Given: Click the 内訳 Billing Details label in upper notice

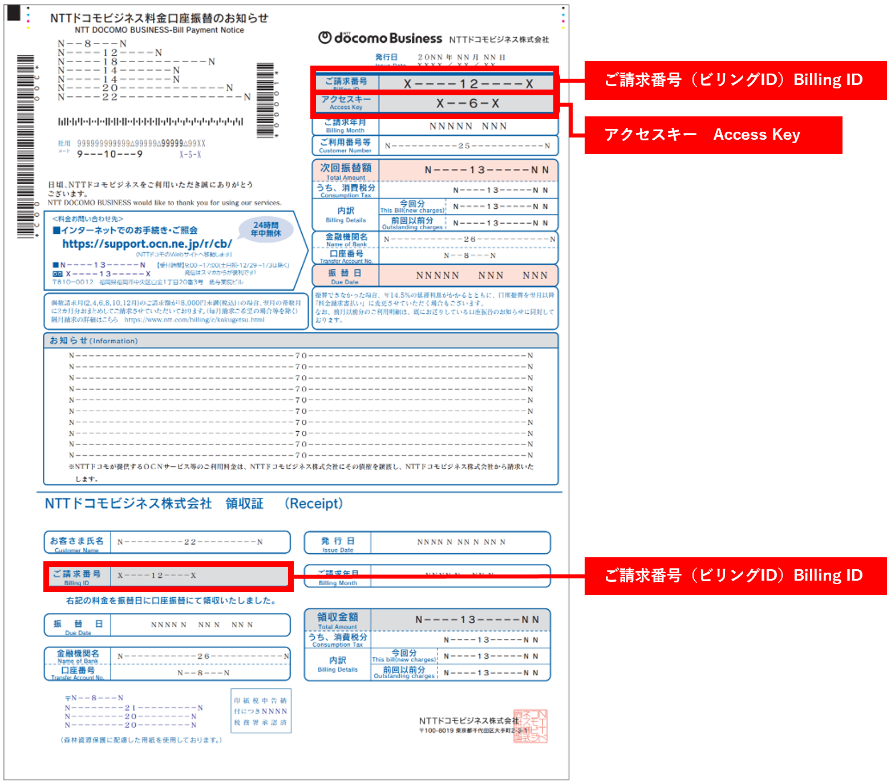Looking at the screenshot, I should [346, 214].
